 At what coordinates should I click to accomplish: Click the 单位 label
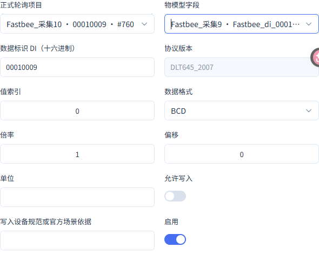(7, 178)
